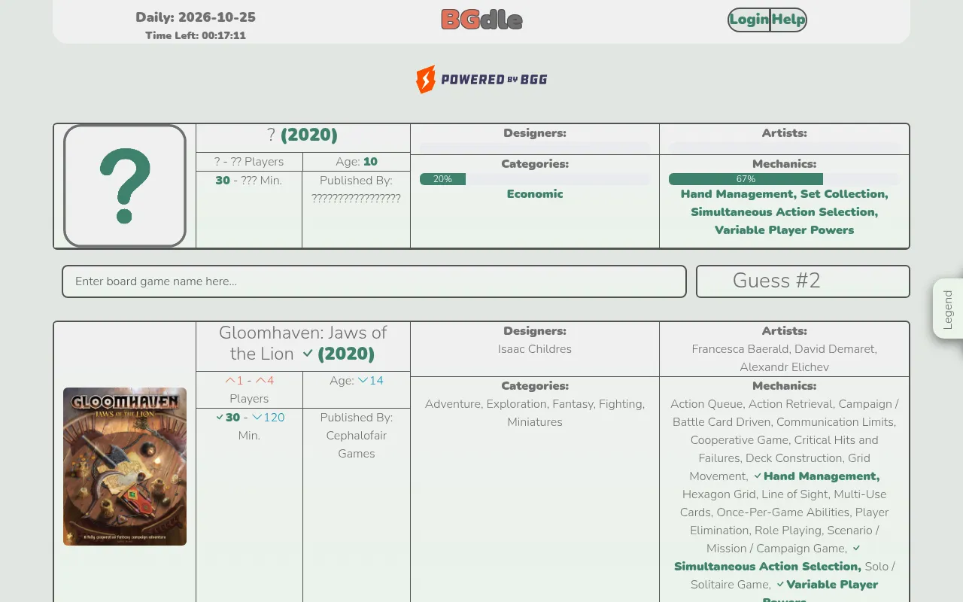963x602 pixels.
Task: Focus the board game name input field
Action: coord(374,281)
